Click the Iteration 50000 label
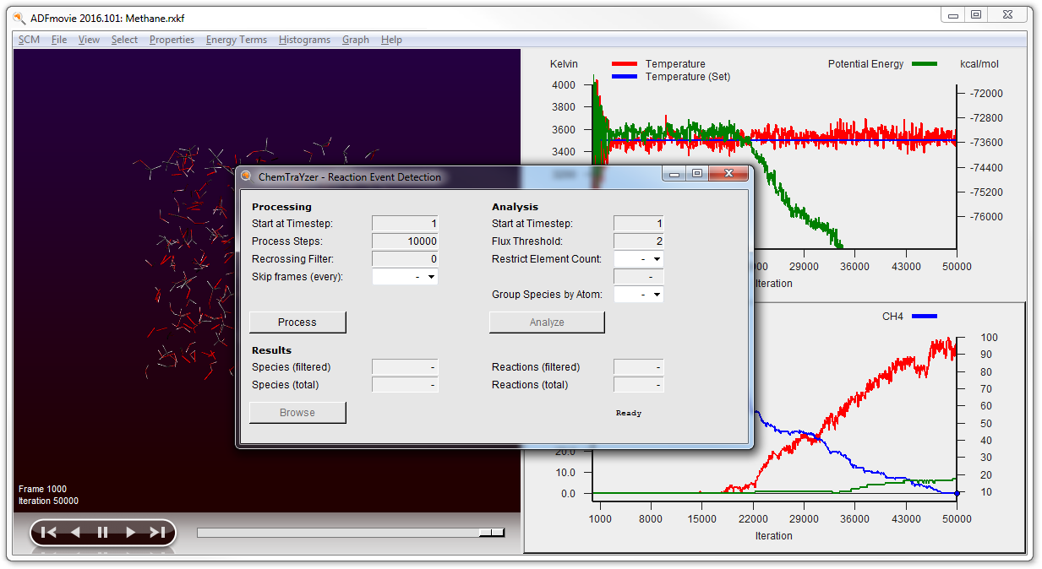The height and width of the screenshot is (569, 1042). [x=48, y=501]
